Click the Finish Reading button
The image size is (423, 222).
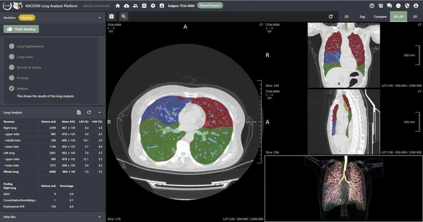(x=21, y=29)
